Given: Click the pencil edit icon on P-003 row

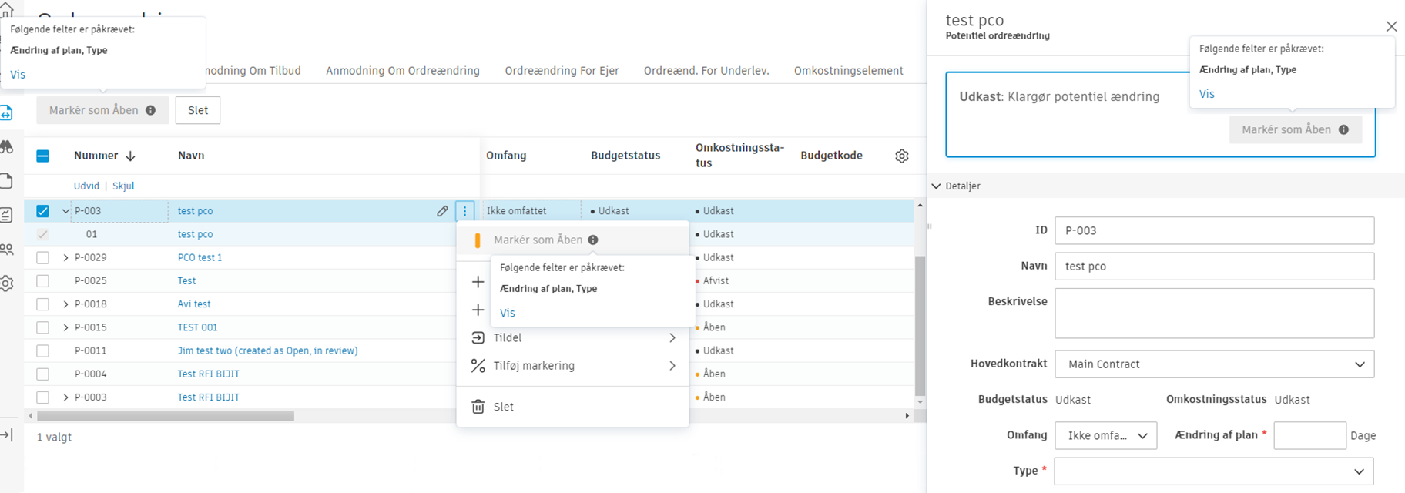Looking at the screenshot, I should pyautogui.click(x=442, y=211).
